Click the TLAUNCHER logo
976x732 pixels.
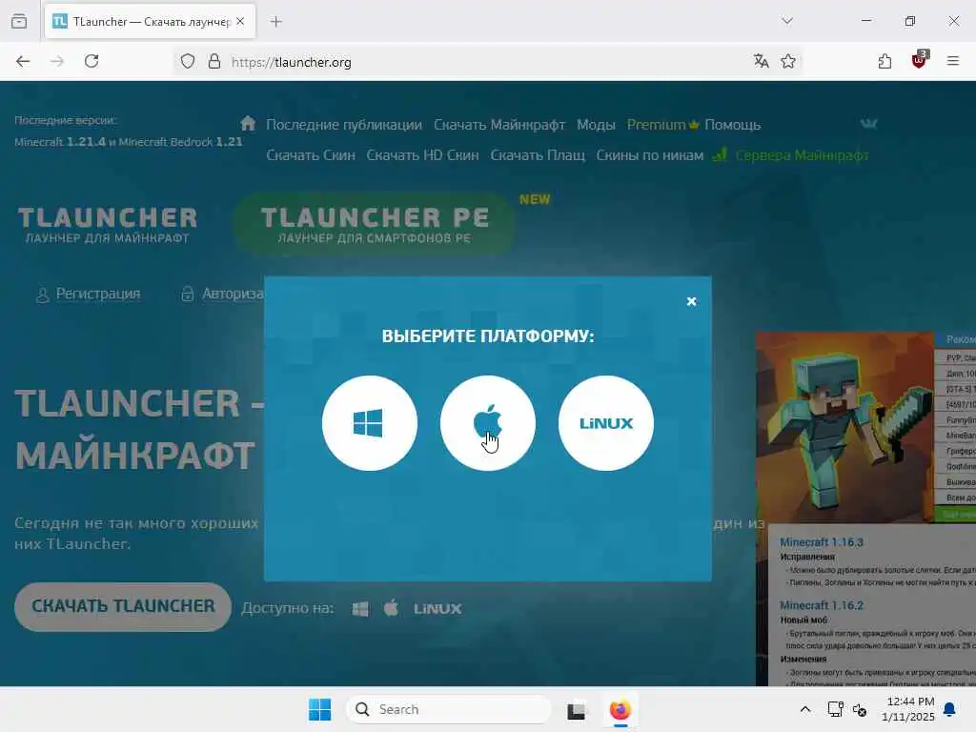(107, 224)
